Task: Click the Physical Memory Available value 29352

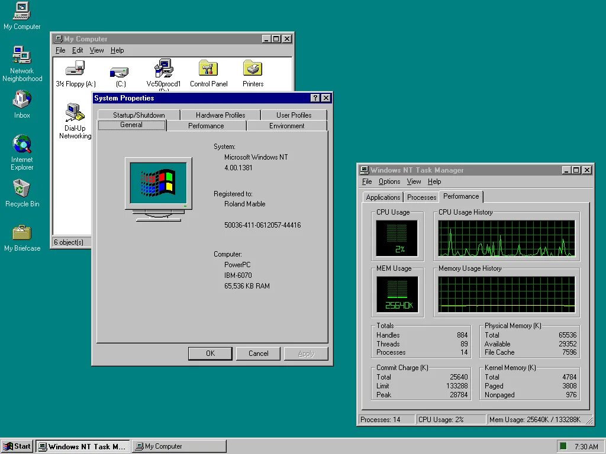Action: pos(568,344)
